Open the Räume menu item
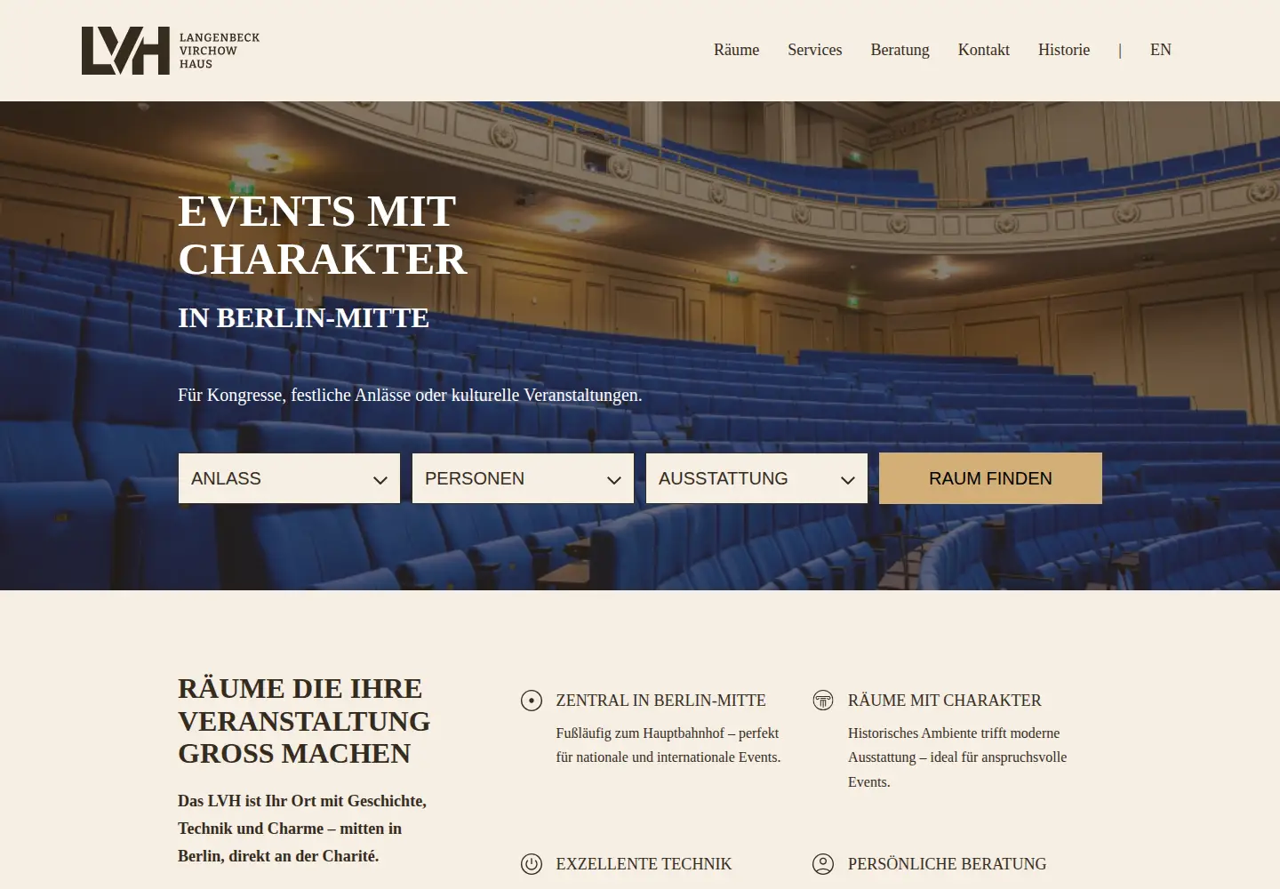The height and width of the screenshot is (889, 1280). point(736,50)
